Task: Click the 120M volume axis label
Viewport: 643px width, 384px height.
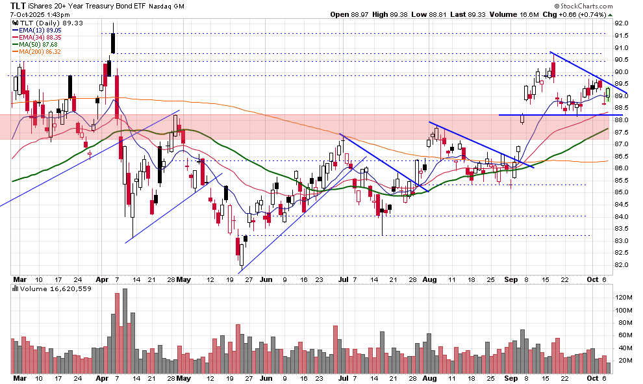Action: point(624,297)
